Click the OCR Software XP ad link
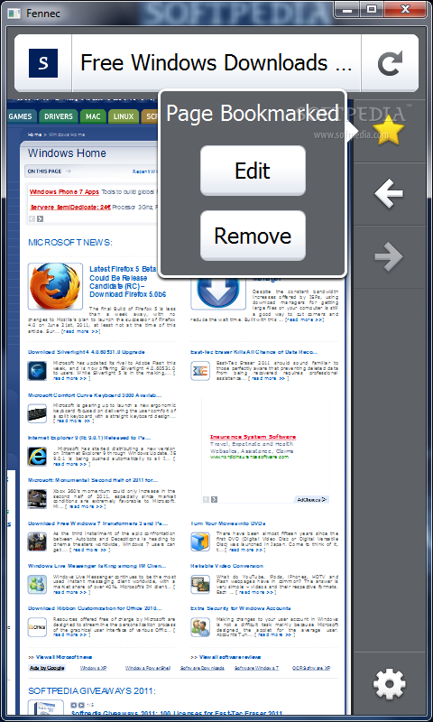The width and height of the screenshot is (433, 722). (311, 668)
